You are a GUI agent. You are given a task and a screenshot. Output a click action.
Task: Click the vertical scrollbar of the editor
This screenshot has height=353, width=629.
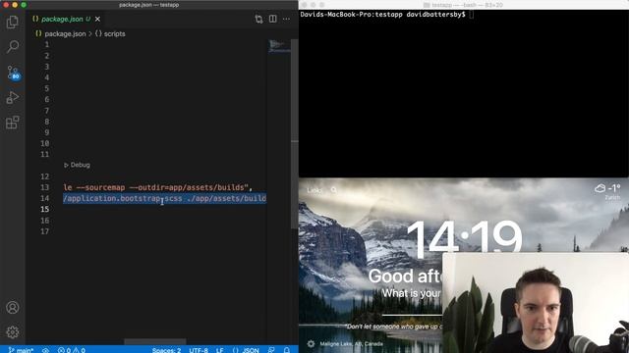[x=295, y=134]
